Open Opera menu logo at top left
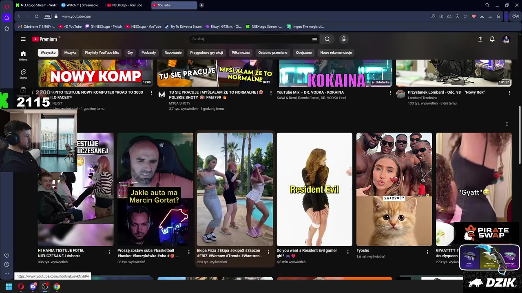 (7, 7)
